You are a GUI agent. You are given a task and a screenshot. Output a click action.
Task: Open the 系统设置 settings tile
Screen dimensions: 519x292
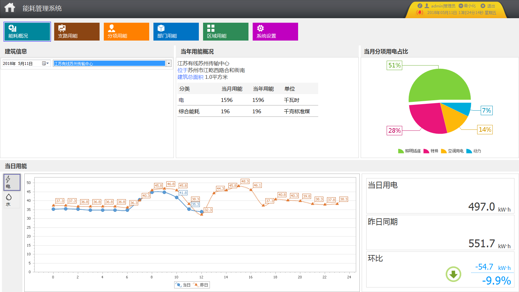275,31
